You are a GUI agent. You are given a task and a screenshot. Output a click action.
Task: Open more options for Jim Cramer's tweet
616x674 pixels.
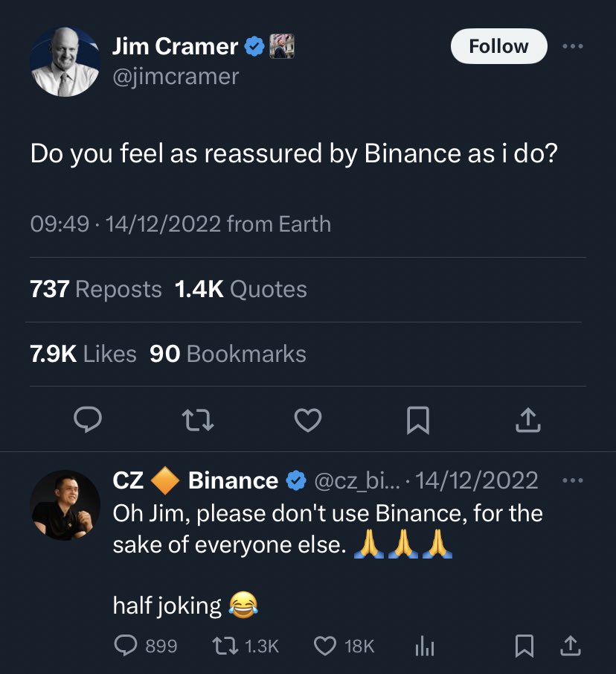pos(573,46)
